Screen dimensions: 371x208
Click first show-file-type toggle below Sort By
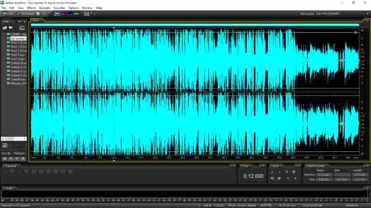[x=5, y=159]
